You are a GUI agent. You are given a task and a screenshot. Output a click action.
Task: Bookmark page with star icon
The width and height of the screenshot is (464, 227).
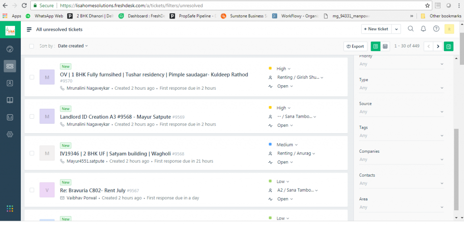[427, 5]
